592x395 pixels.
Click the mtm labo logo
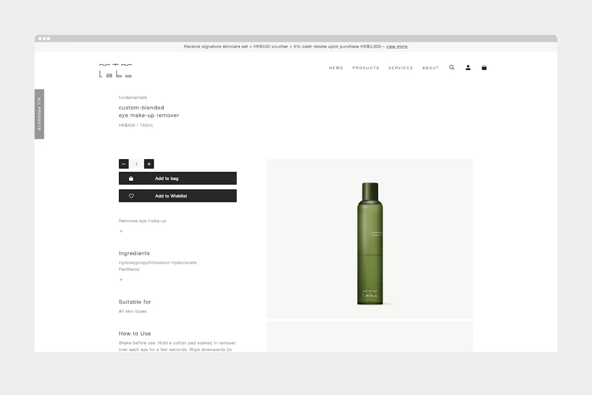coord(115,70)
